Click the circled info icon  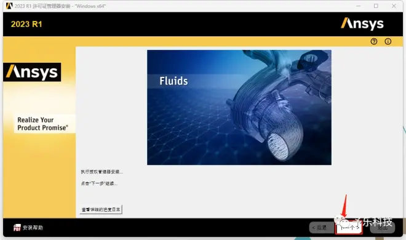pos(388,41)
